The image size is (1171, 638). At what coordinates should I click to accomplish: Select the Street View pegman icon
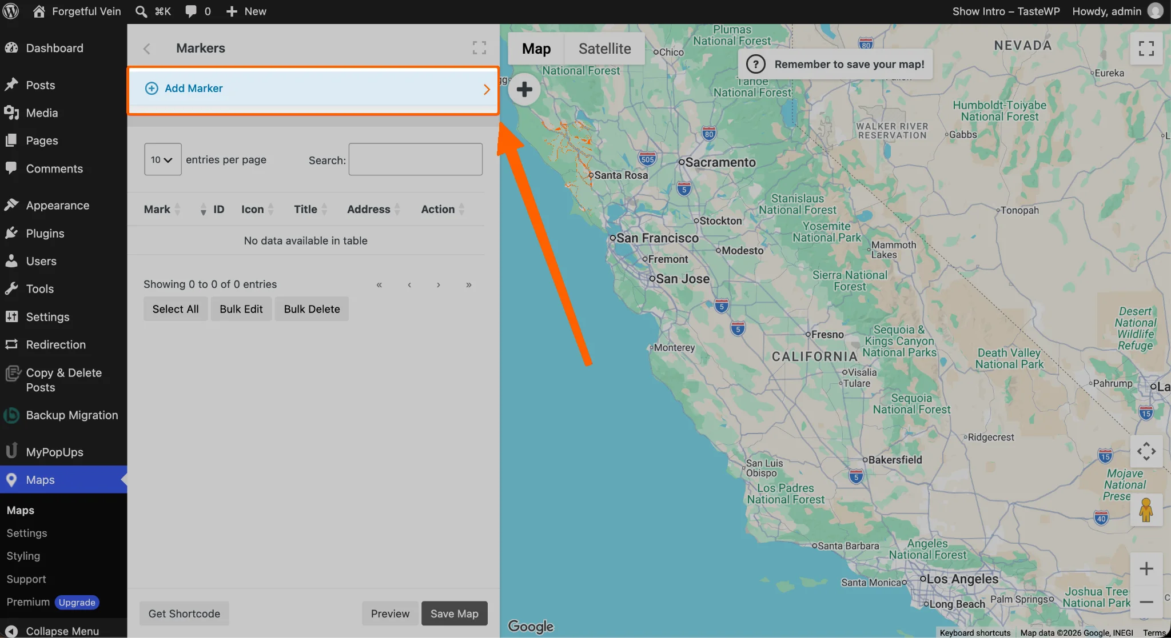1146,510
